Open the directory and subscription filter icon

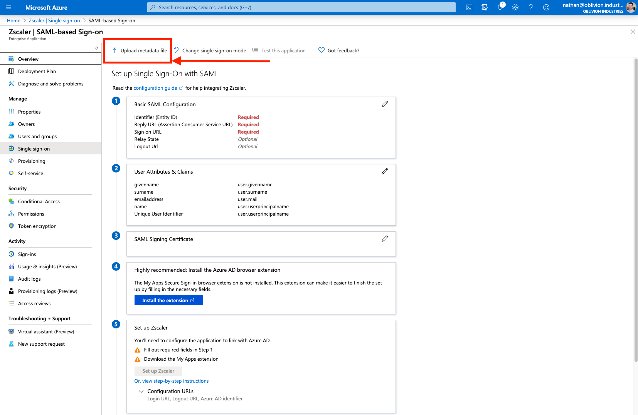485,7
